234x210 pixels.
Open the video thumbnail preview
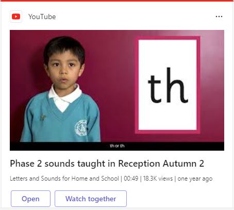point(117,90)
